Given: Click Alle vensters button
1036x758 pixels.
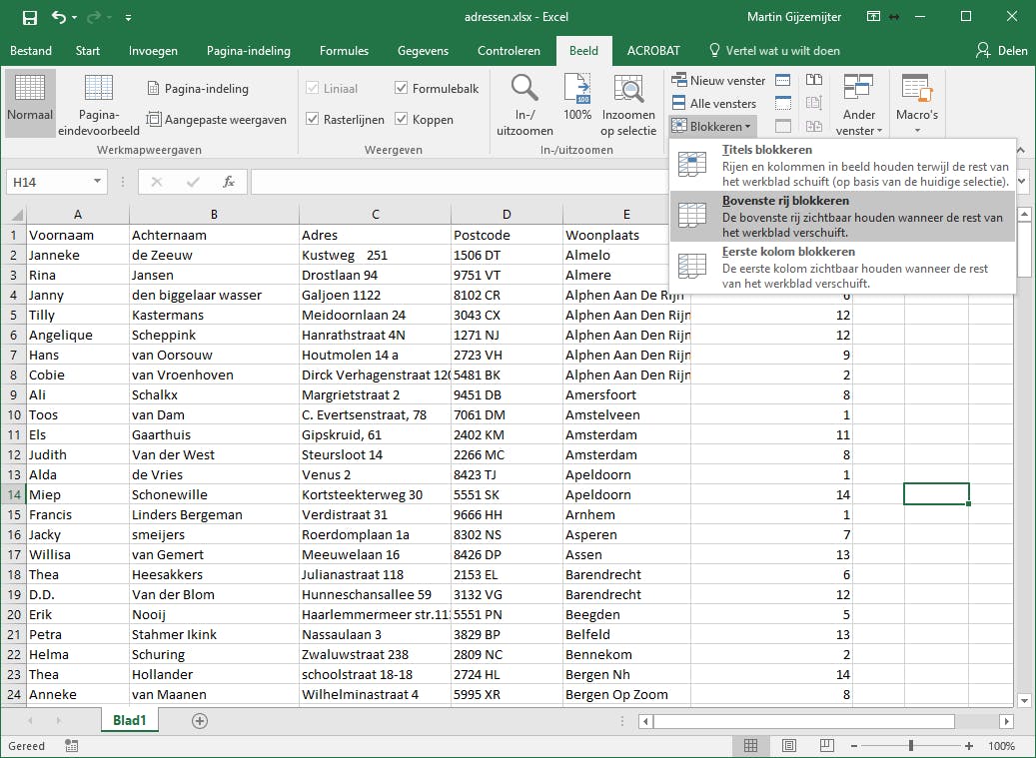Looking at the screenshot, I should [714, 104].
